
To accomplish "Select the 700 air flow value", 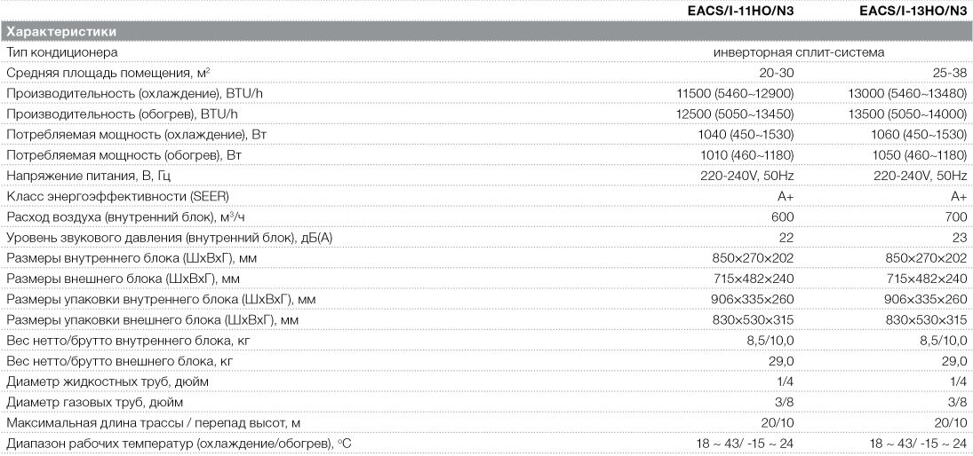I will [957, 216].
